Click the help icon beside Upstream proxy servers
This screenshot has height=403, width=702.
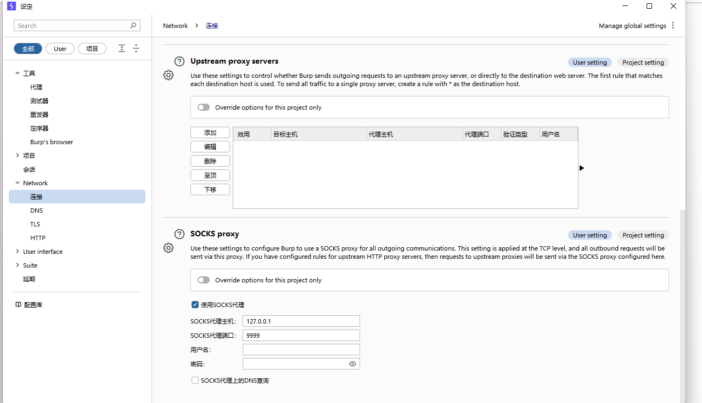[179, 61]
